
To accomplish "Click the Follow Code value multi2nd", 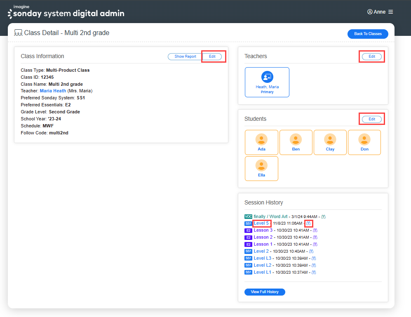I will point(59,133).
